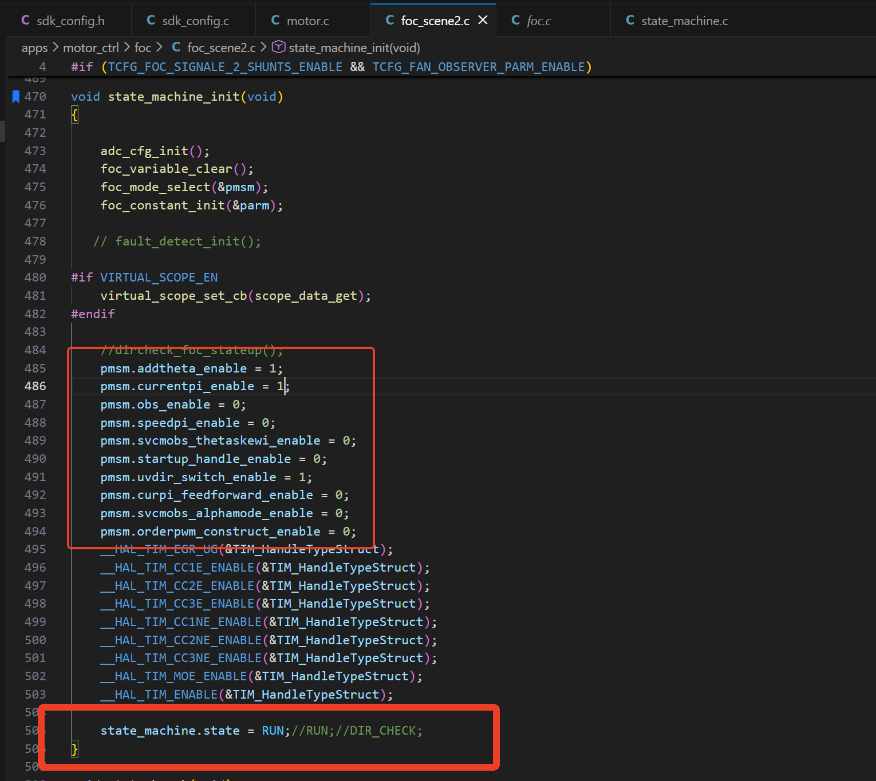Image resolution: width=876 pixels, height=781 pixels.
Task: Click the function symbol icon in the breadcrumbs
Action: [278, 47]
